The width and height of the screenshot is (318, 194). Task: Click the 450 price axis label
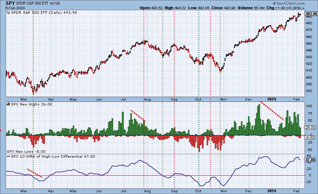pos(309,43)
